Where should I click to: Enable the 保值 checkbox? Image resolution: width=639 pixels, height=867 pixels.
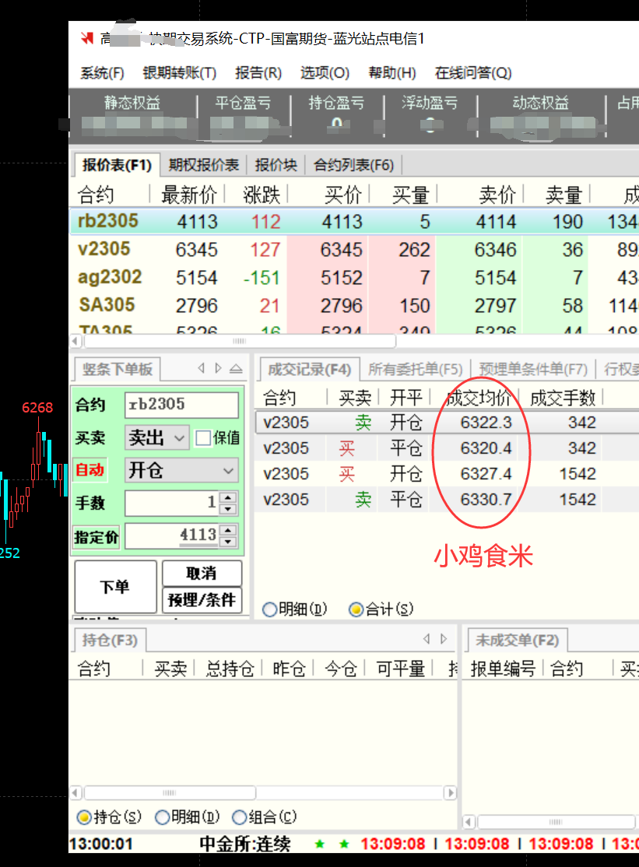pos(203,438)
